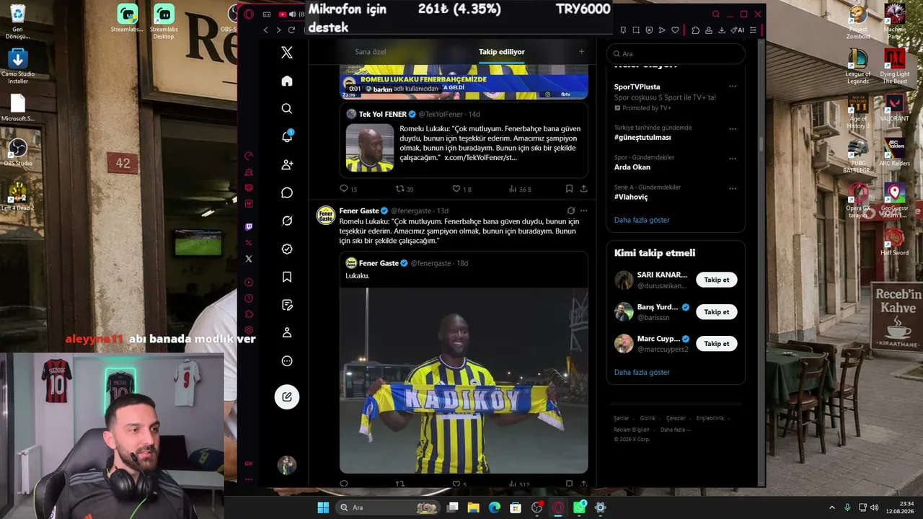Go back in browser history
Image resolution: width=923 pixels, height=519 pixels.
tap(265, 30)
